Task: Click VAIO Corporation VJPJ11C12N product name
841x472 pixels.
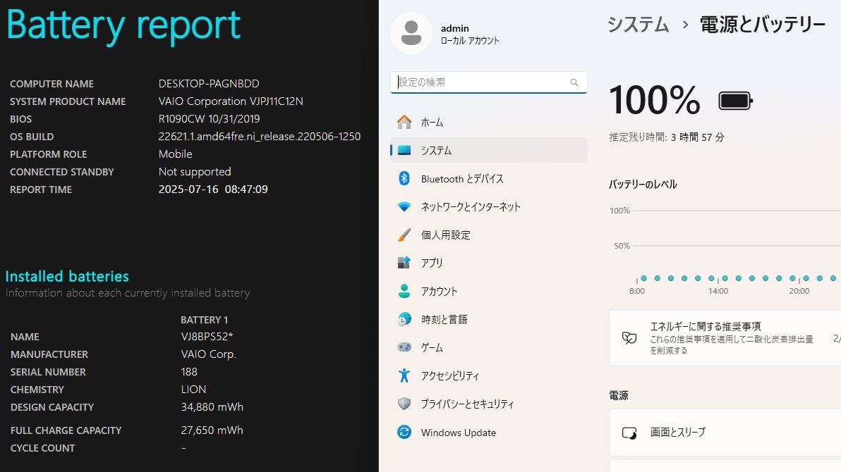Action: [231, 101]
